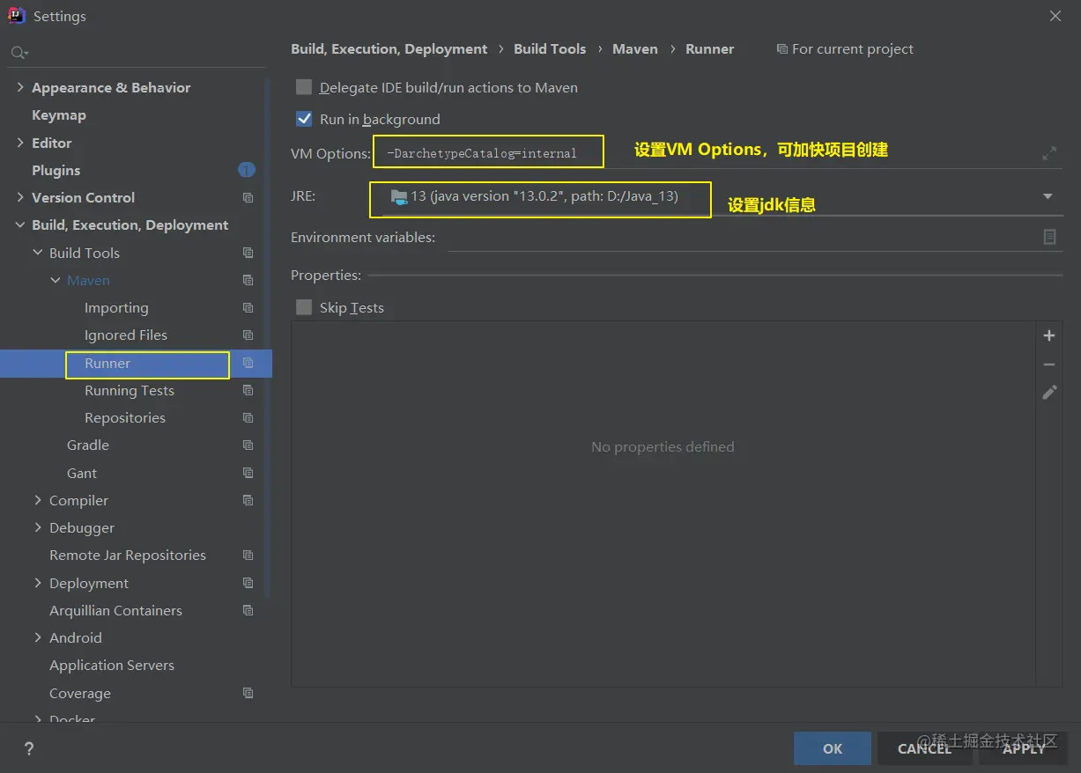Click project-level icon next to Version Control

click(248, 198)
